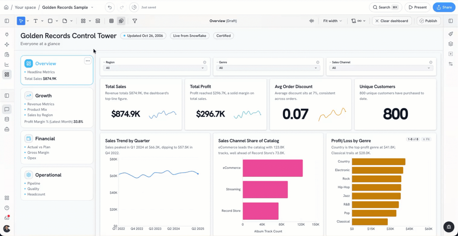This screenshot has height=236, width=458.
Task: Open the settings sliders icon
Action: point(451,64)
